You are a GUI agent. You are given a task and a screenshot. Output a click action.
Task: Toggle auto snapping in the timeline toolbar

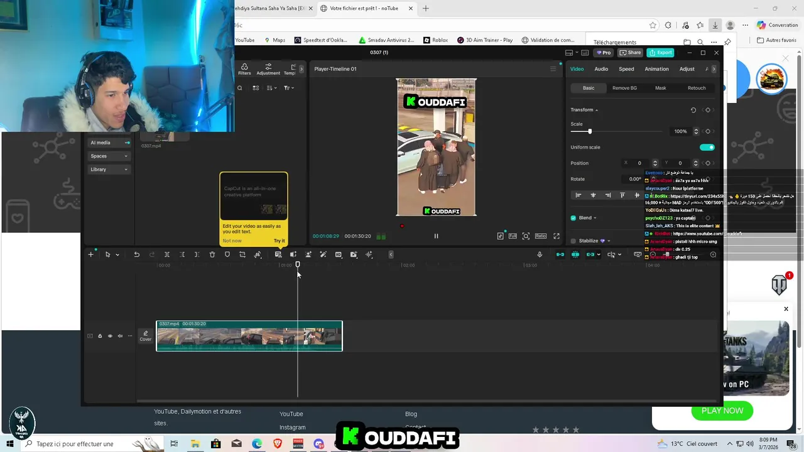click(575, 254)
